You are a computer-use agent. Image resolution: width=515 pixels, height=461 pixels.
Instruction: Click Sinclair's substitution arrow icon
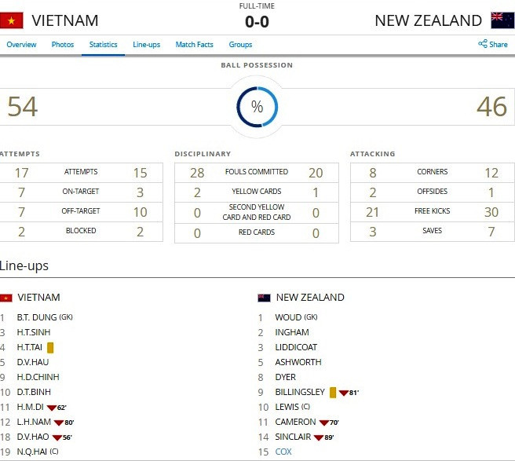319,437
